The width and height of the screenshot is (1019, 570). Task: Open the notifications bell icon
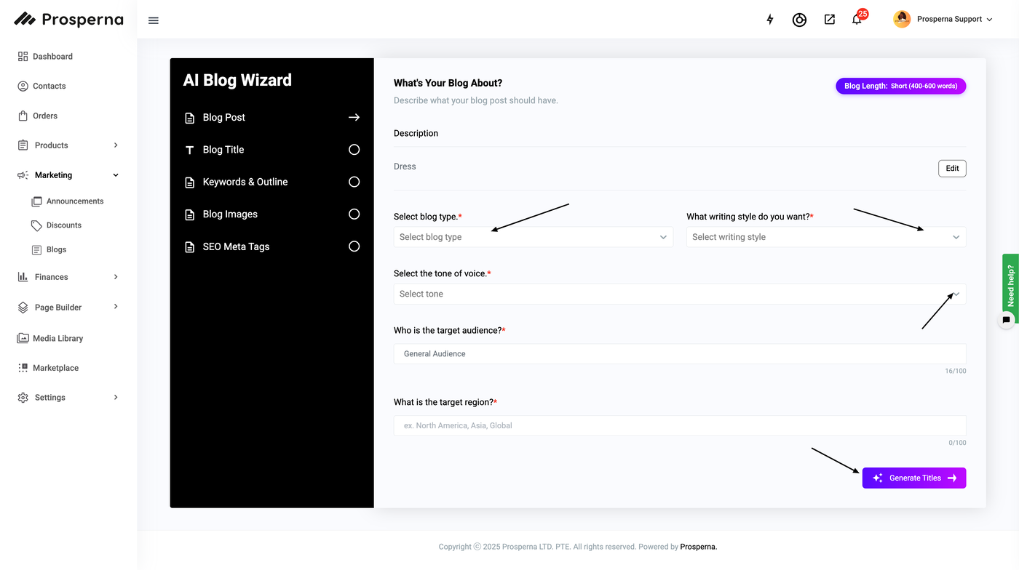click(857, 20)
